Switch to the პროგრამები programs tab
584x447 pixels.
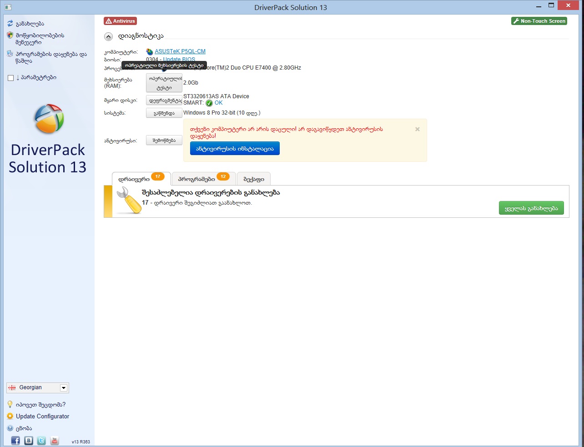(204, 179)
